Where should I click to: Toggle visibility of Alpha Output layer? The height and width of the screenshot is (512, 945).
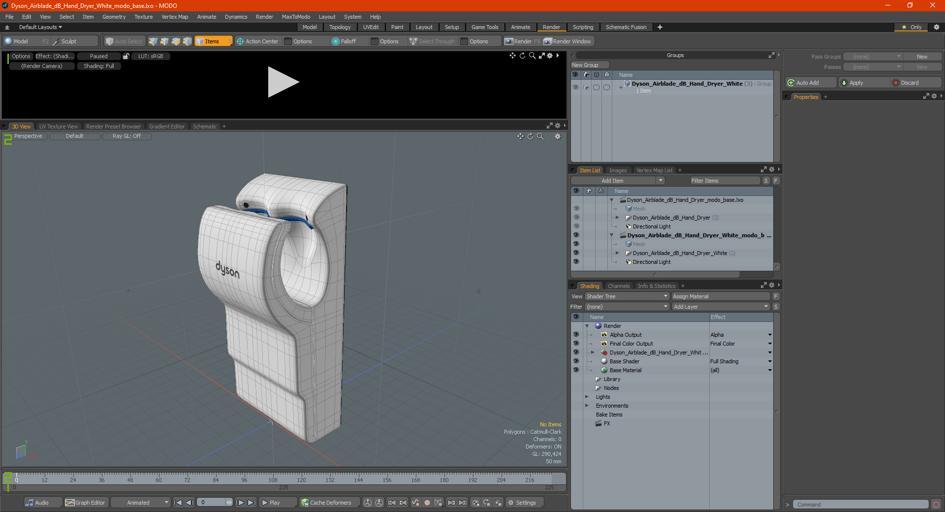point(576,335)
